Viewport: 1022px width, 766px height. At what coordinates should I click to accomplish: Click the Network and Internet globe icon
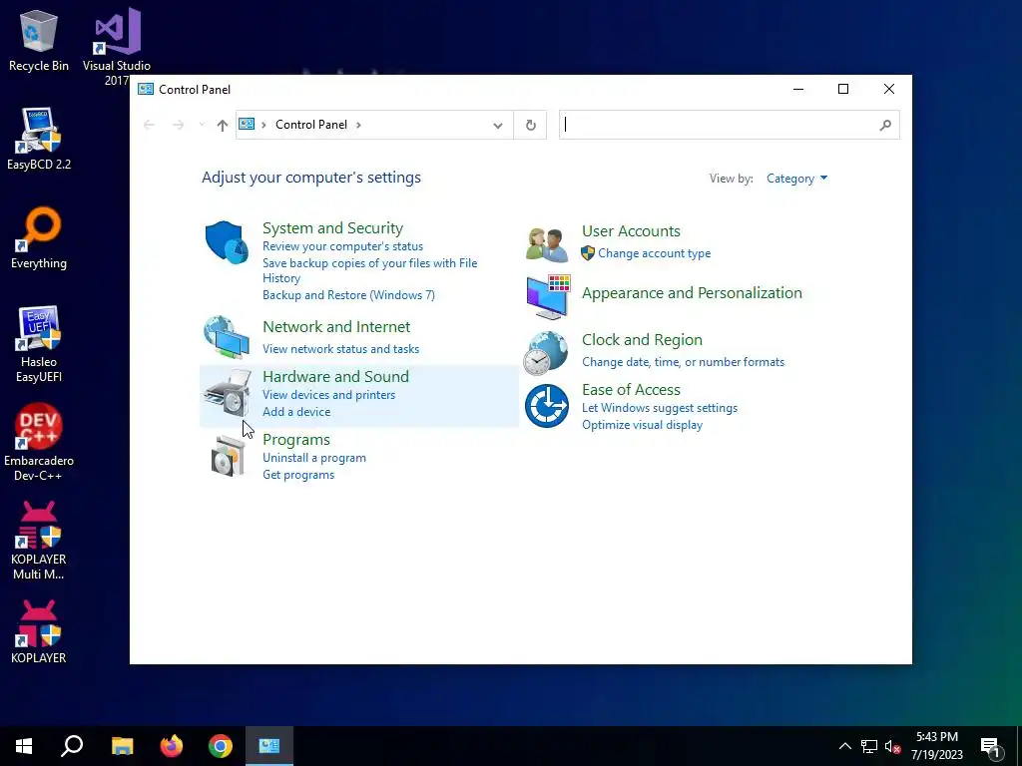pos(227,337)
